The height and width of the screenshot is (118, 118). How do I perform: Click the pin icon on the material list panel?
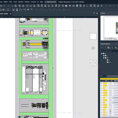pyautogui.click(x=101, y=76)
